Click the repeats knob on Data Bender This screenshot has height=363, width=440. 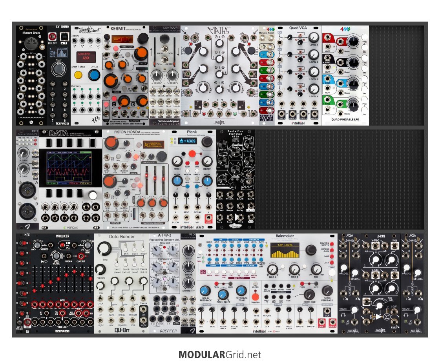[100, 270]
